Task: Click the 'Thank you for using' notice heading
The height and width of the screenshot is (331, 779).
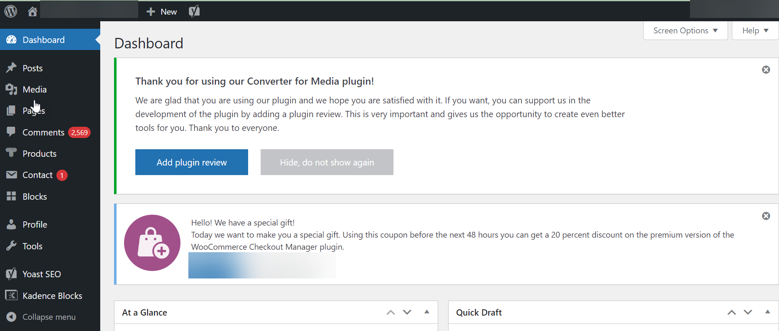Action: (x=254, y=81)
